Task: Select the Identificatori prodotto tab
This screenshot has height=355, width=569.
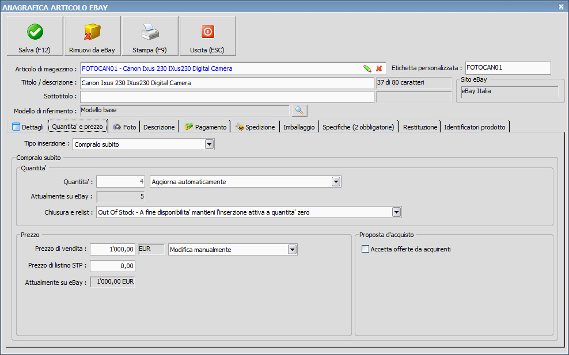Action: pos(475,127)
